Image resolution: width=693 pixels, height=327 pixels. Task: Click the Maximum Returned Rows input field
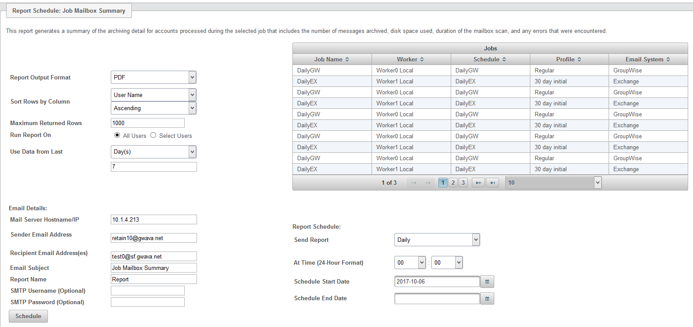click(x=147, y=123)
